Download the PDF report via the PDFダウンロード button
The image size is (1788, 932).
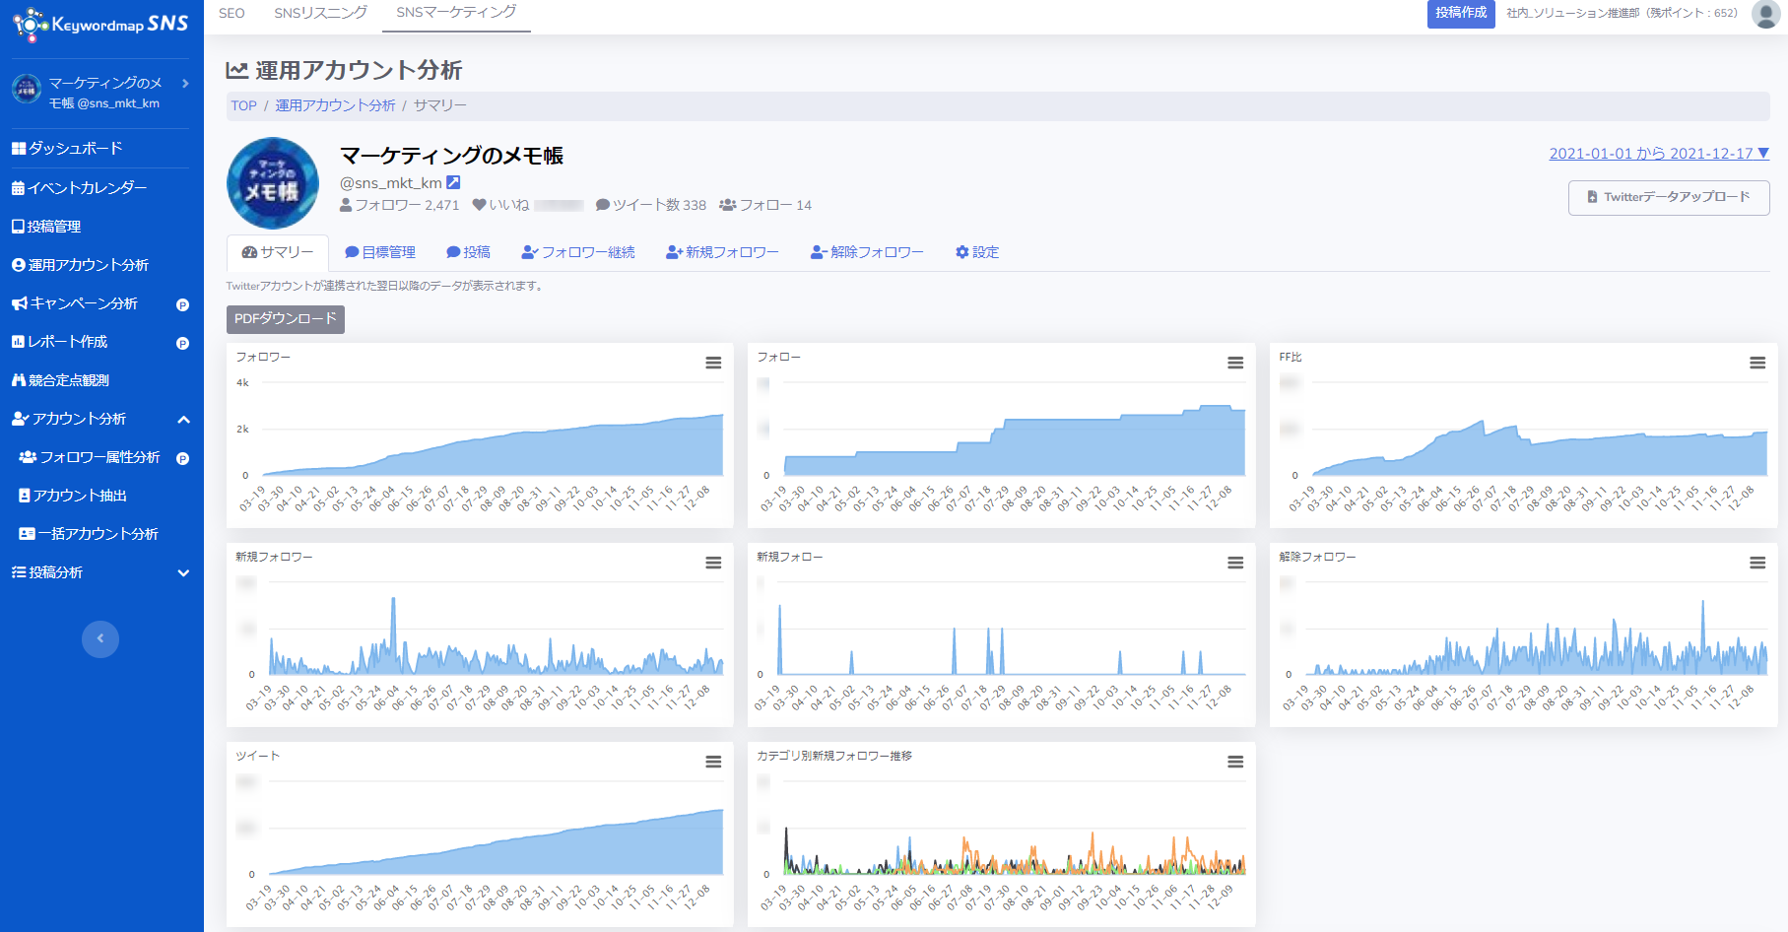286,318
